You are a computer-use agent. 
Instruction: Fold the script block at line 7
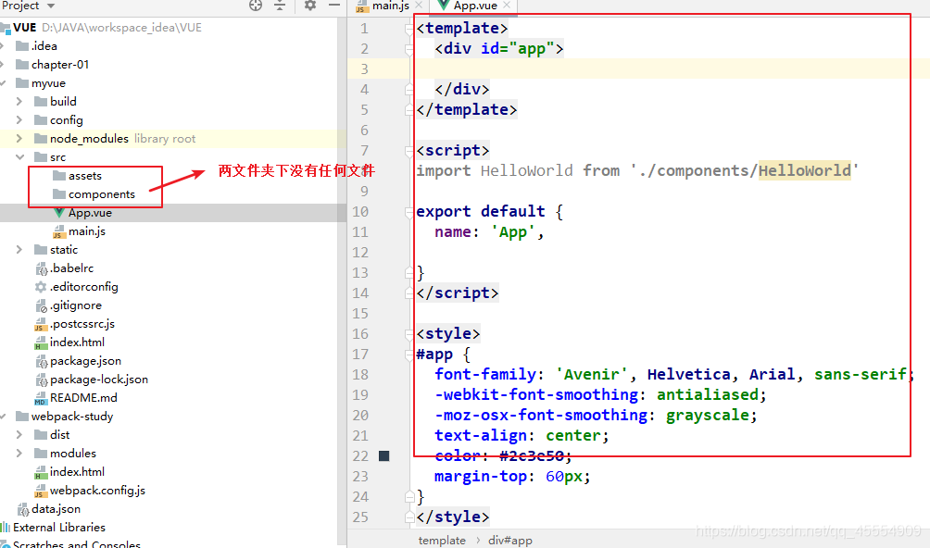coord(409,151)
